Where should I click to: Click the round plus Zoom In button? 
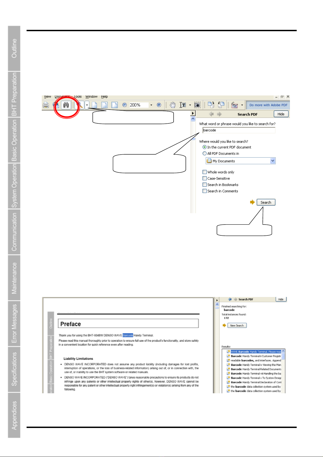[x=159, y=105]
